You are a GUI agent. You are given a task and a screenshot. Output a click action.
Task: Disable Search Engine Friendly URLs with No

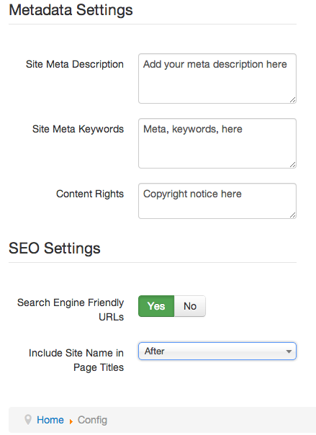pos(190,306)
